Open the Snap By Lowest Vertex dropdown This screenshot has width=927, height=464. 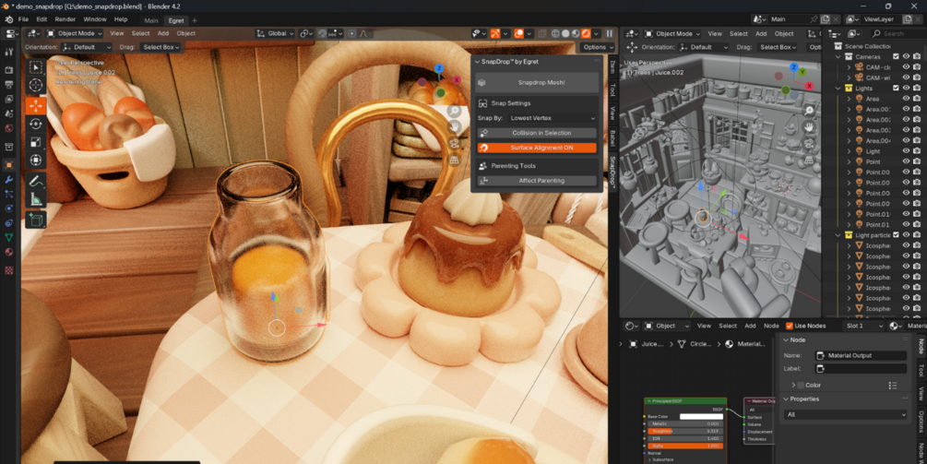click(x=552, y=118)
